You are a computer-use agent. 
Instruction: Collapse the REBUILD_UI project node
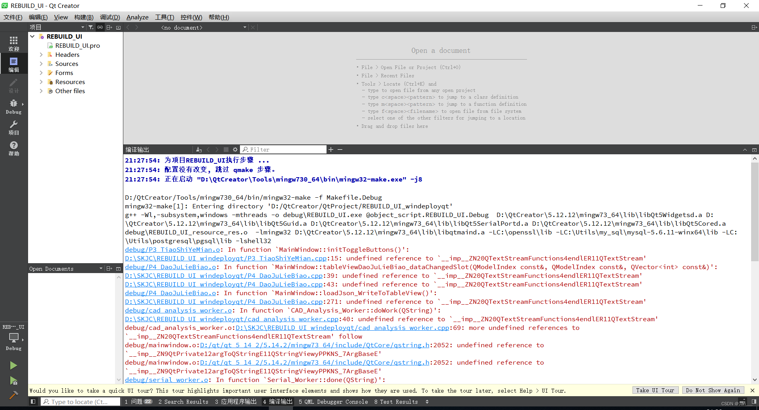[32, 36]
